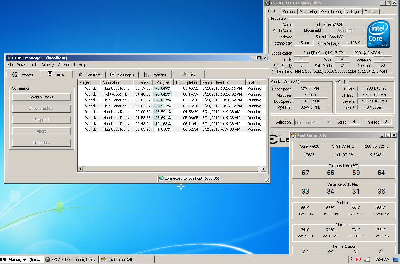
Task: Select the Tasks tab list icon
Action: click(x=50, y=74)
